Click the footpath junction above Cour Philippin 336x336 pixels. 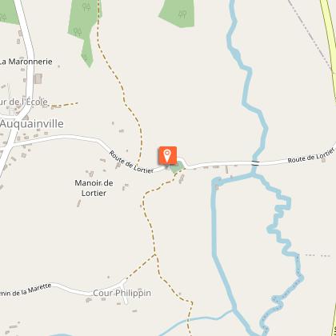click(155, 254)
